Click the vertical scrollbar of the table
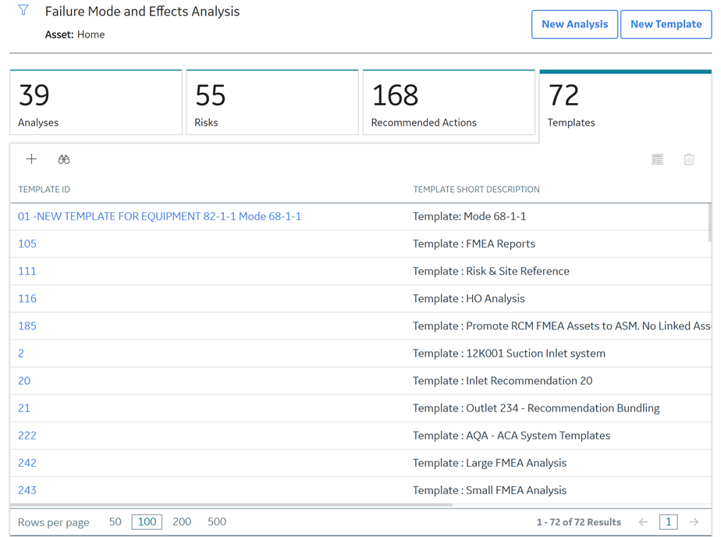The height and width of the screenshot is (537, 721). pos(710,223)
